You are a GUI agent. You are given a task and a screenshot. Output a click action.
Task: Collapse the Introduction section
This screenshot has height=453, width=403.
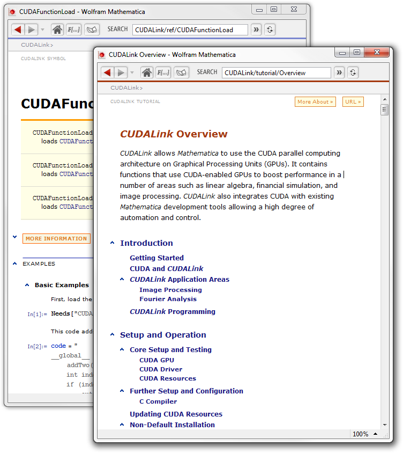point(113,243)
